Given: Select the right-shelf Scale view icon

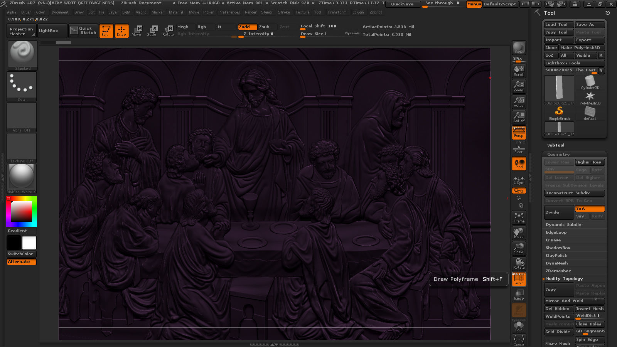Looking at the screenshot, I should point(519,248).
